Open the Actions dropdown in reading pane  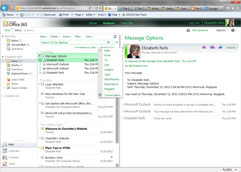pos(232,48)
